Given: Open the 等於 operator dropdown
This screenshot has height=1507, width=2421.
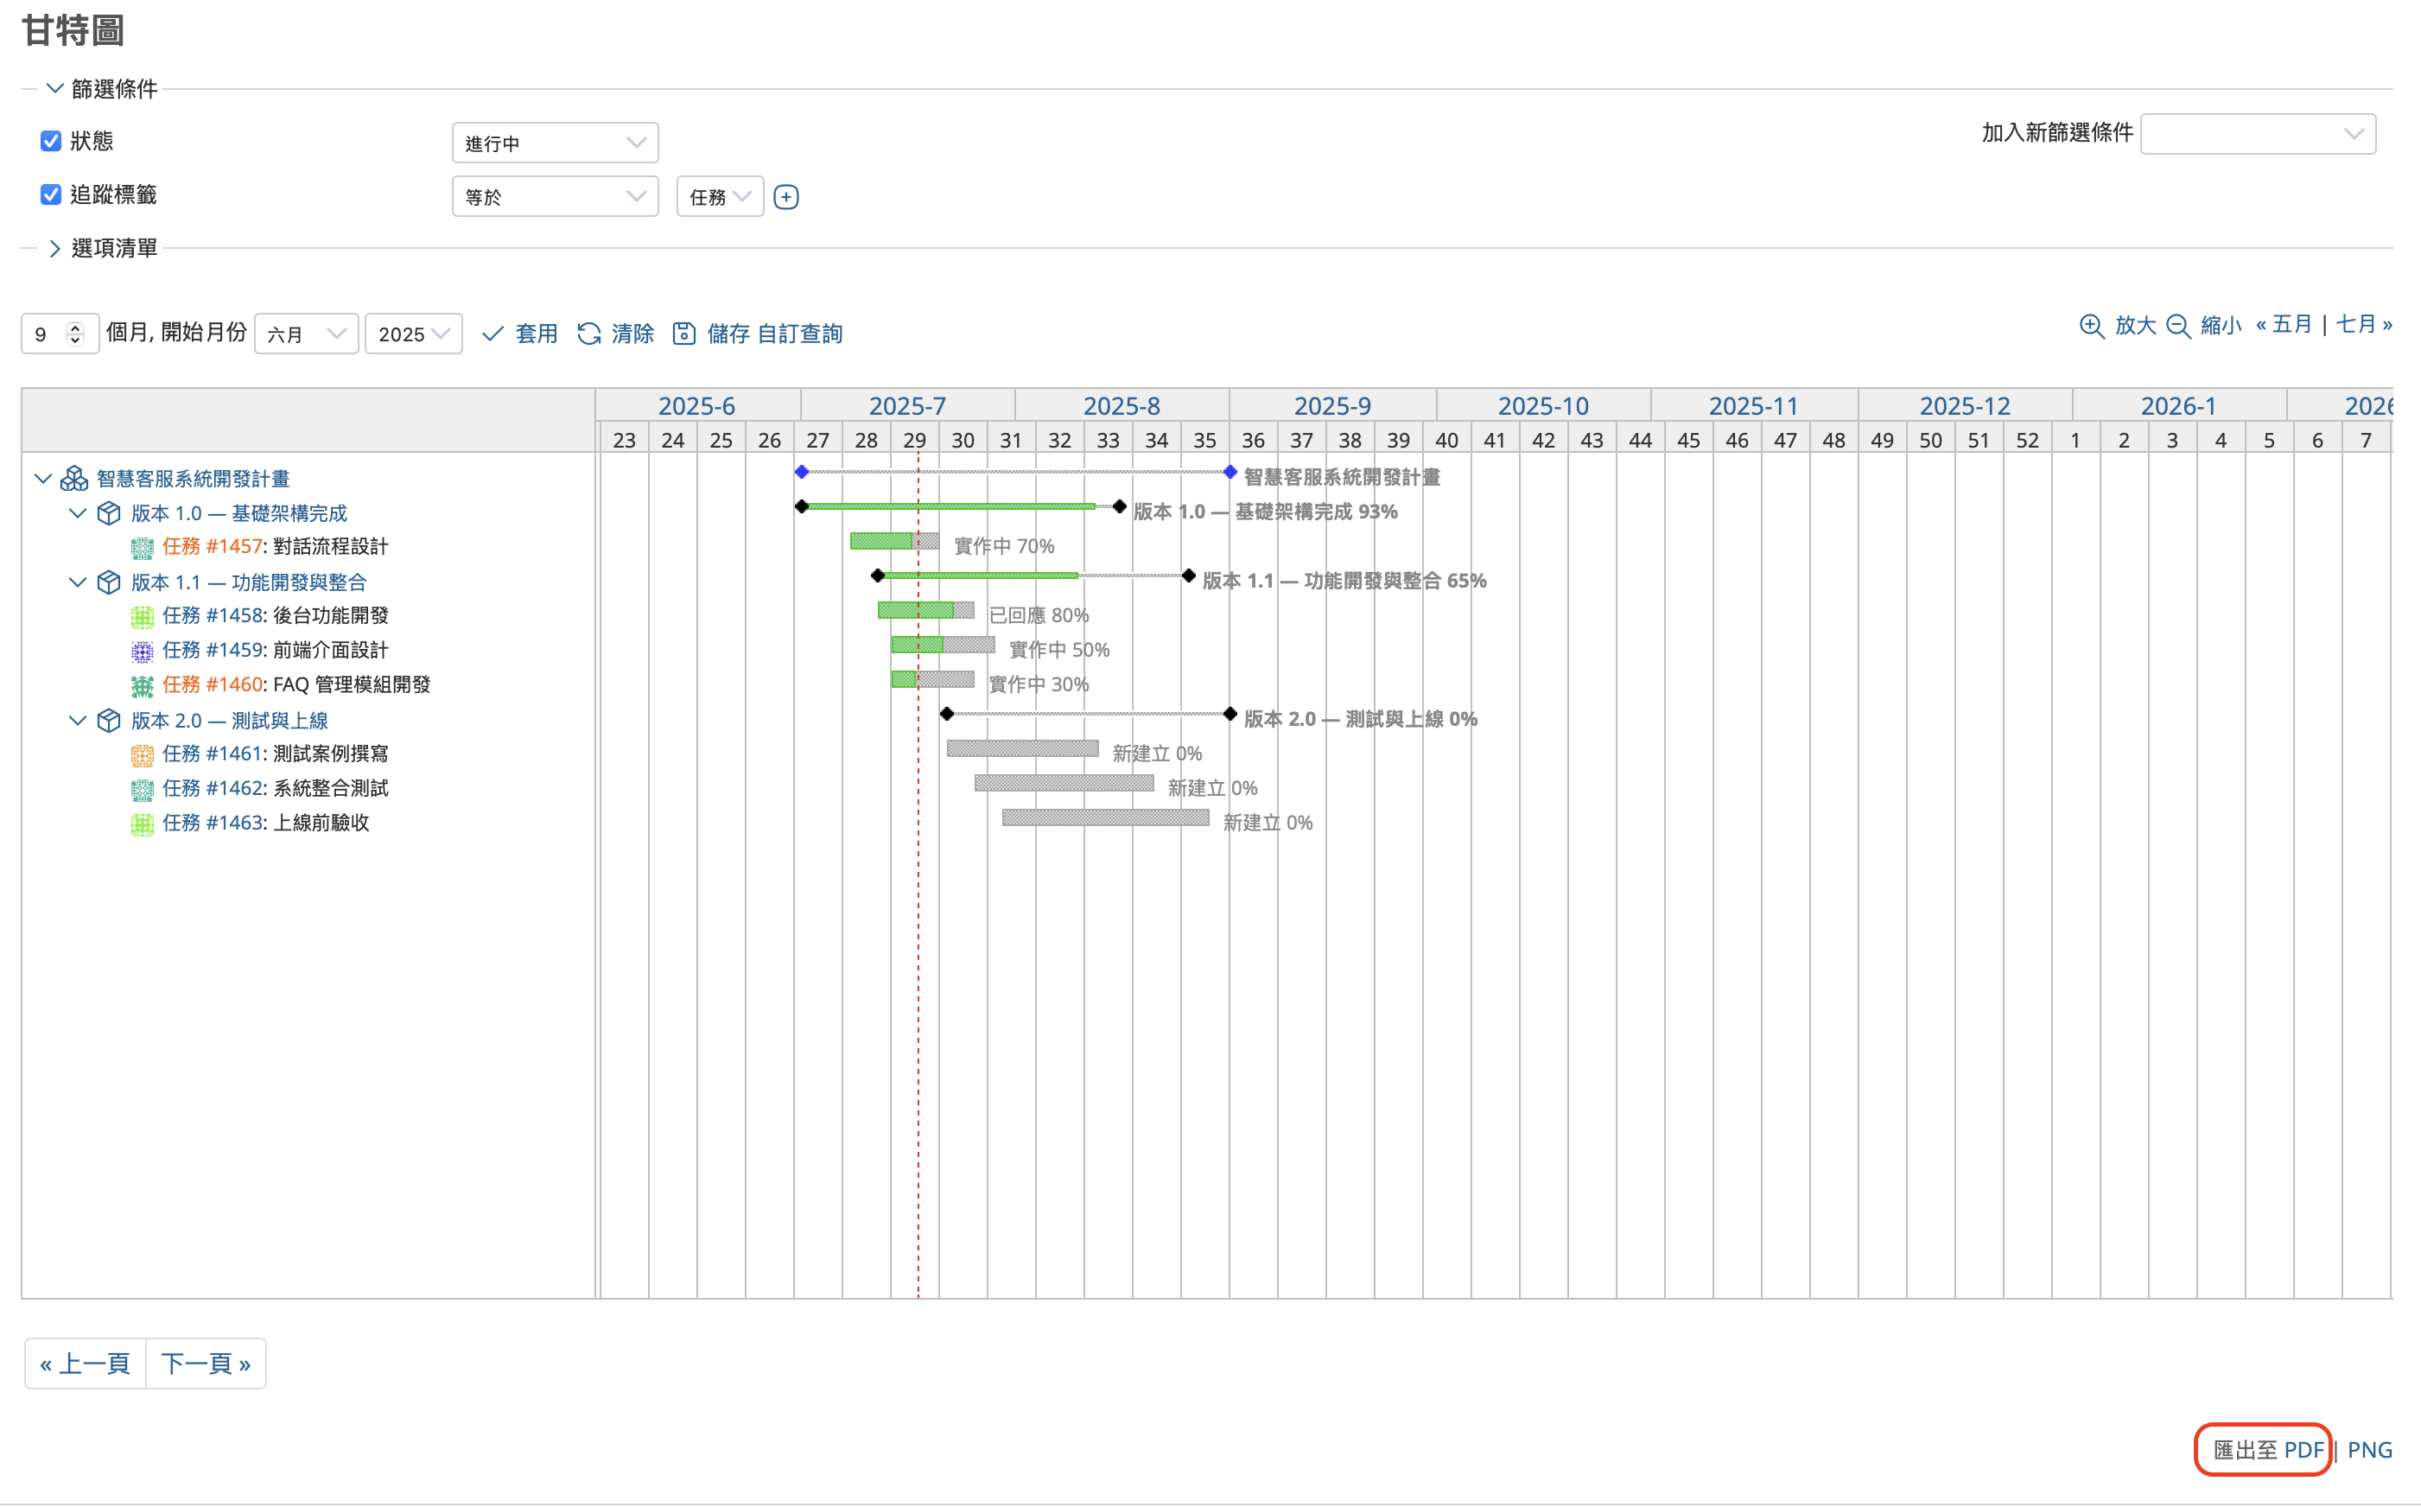Looking at the screenshot, I should (555, 196).
